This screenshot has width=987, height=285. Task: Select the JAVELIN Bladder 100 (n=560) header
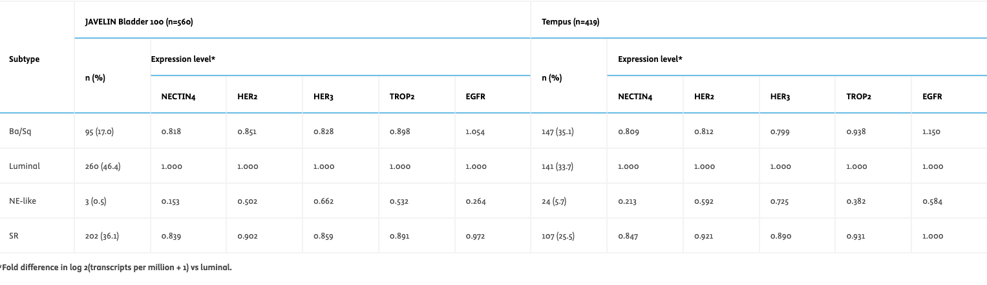coord(139,21)
